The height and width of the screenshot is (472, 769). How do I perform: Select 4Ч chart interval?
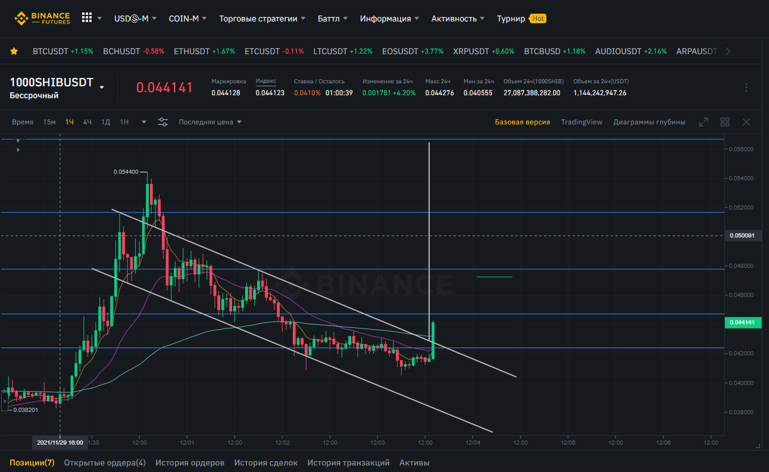[x=87, y=122]
